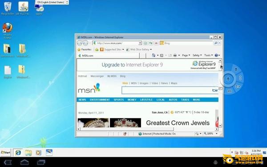Tap the keyboard icon on the radial control
Image resolution: width=267 pixels, height=167 pixels.
(x=230, y=91)
